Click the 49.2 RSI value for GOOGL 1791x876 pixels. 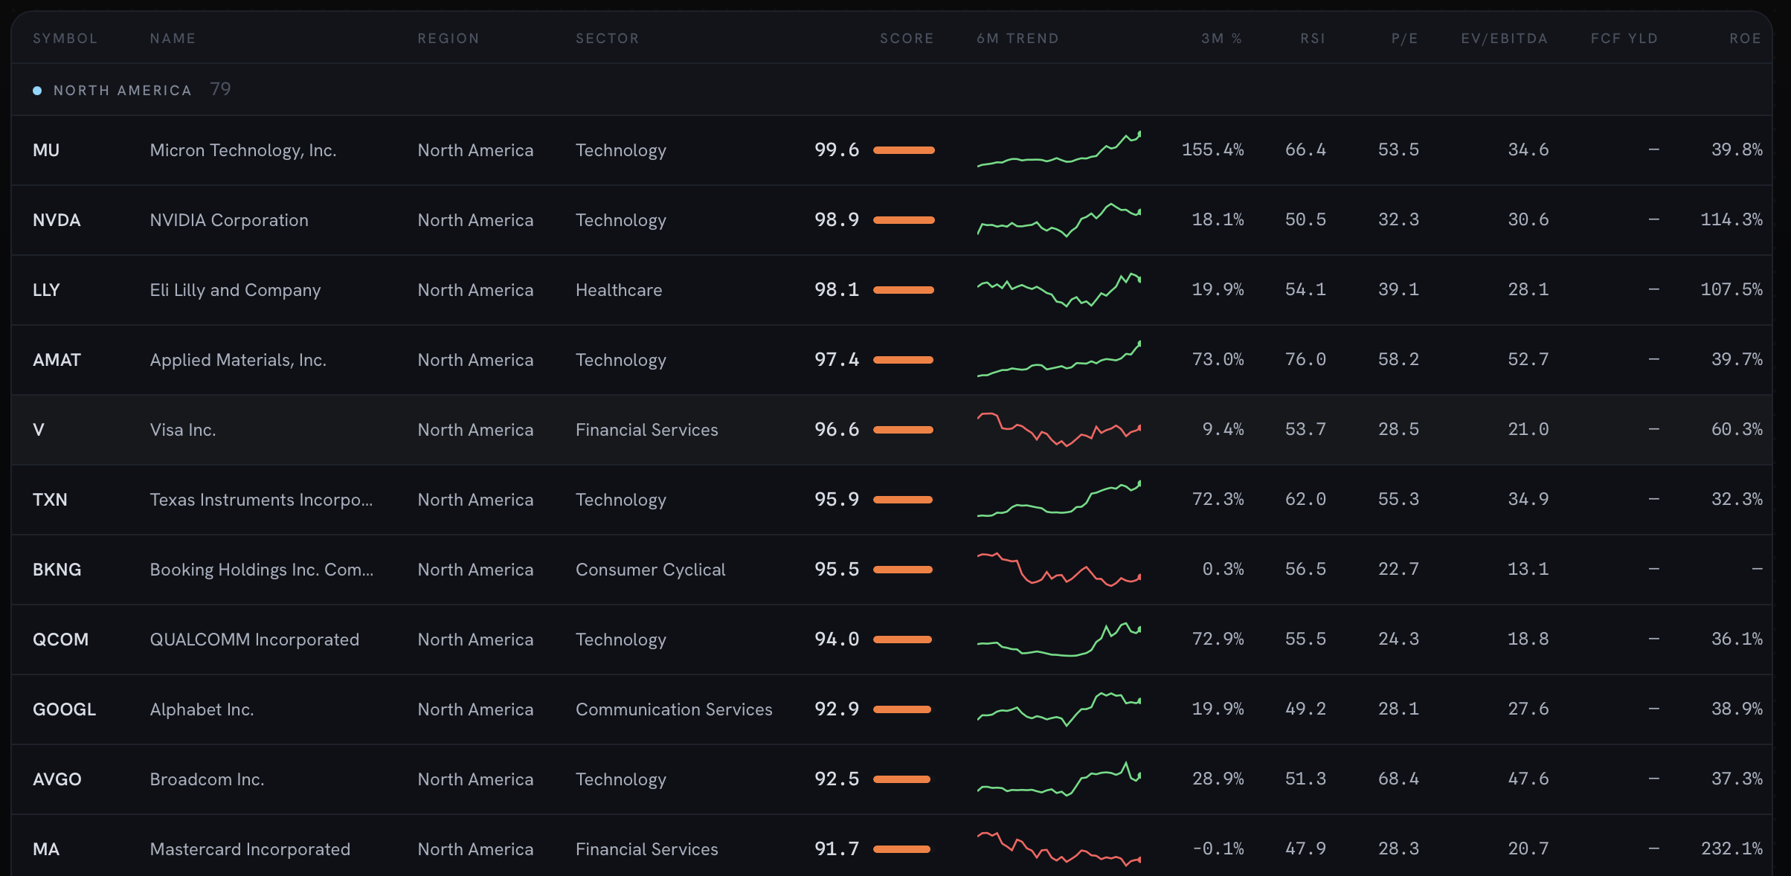click(1305, 709)
